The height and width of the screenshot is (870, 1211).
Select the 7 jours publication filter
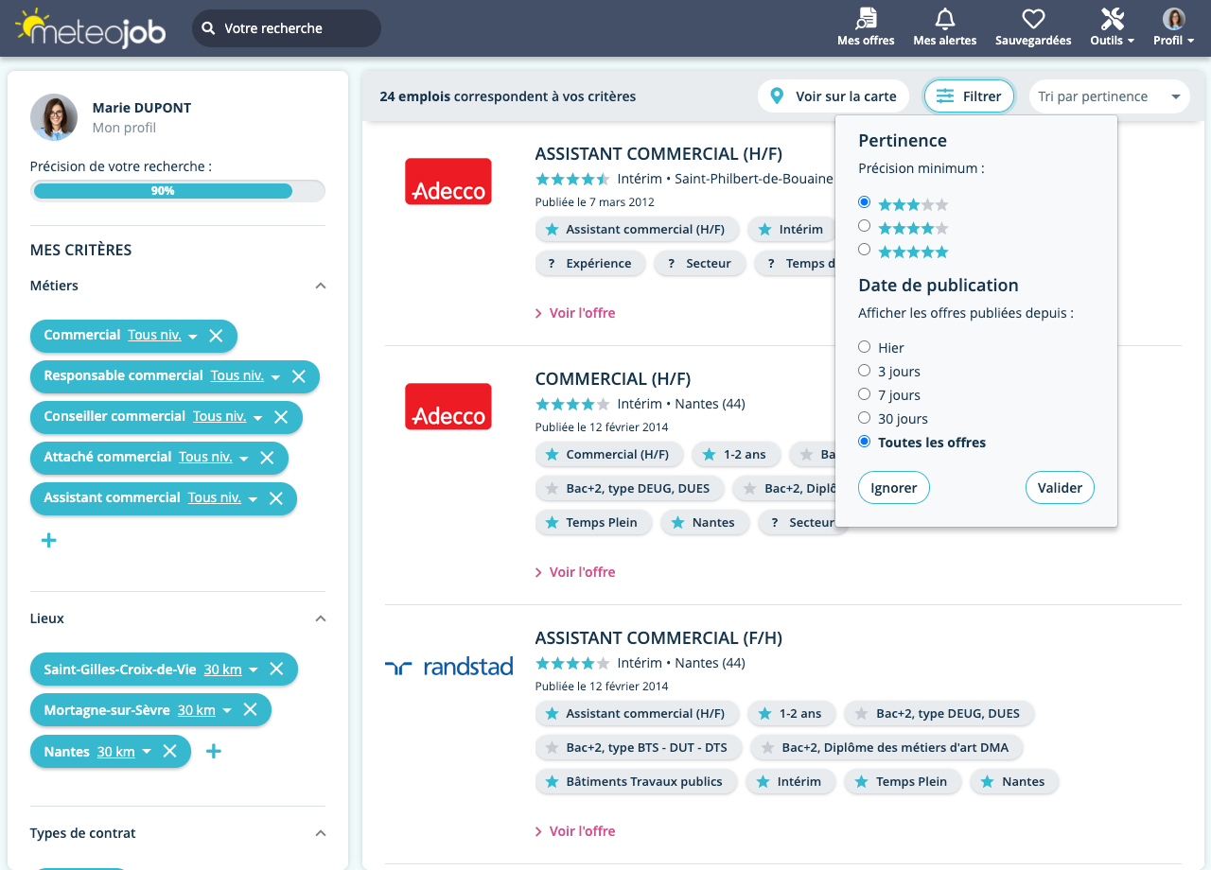864,394
